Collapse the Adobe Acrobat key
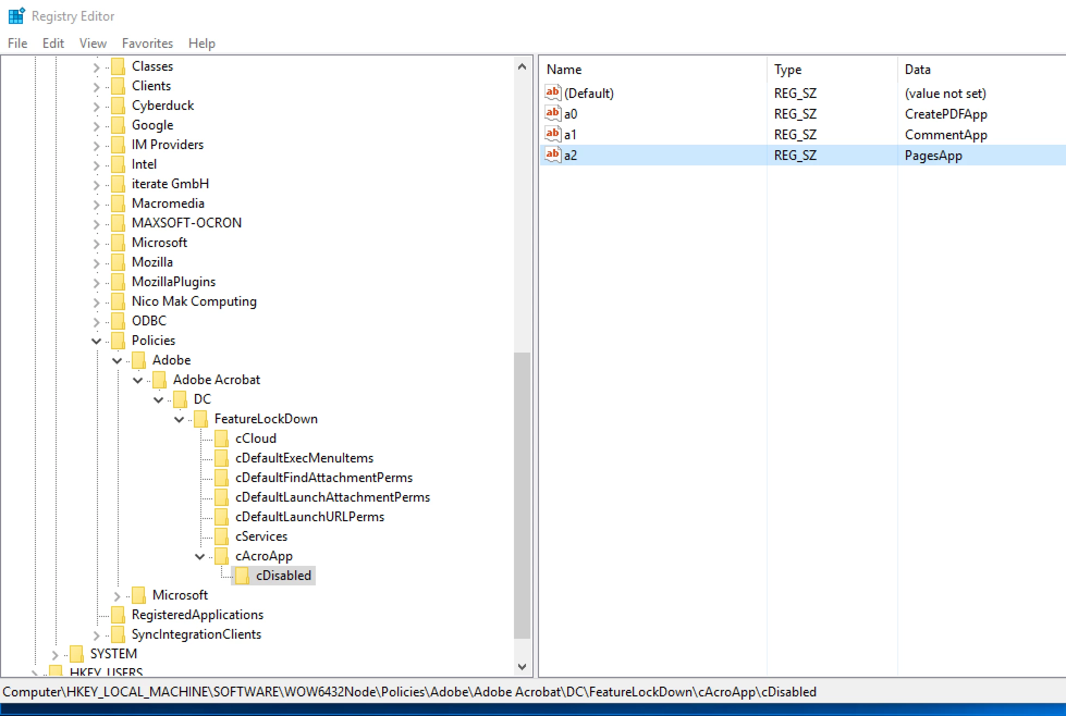This screenshot has width=1066, height=716. coord(138,380)
